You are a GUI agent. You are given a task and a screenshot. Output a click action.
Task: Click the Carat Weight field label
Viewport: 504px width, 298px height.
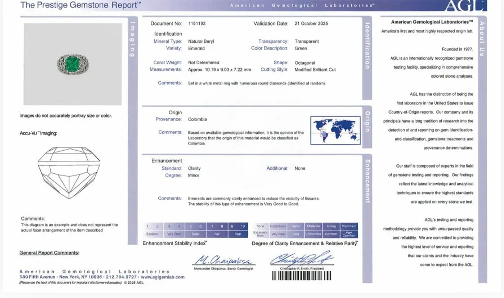pos(168,63)
